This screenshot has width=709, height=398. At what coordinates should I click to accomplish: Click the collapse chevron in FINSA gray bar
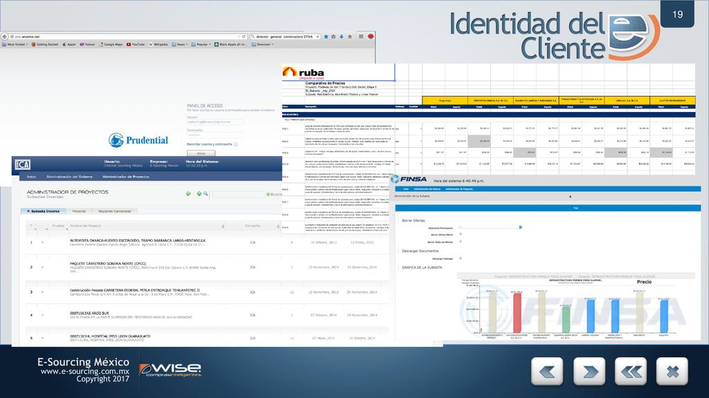pyautogui.click(x=571, y=197)
